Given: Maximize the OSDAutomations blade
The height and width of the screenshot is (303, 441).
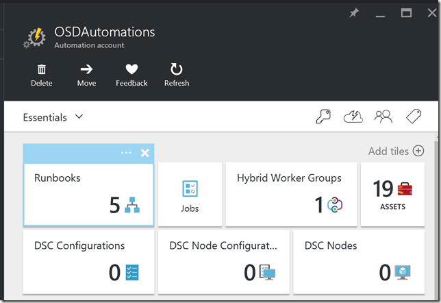Looking at the screenshot, I should pos(406,13).
